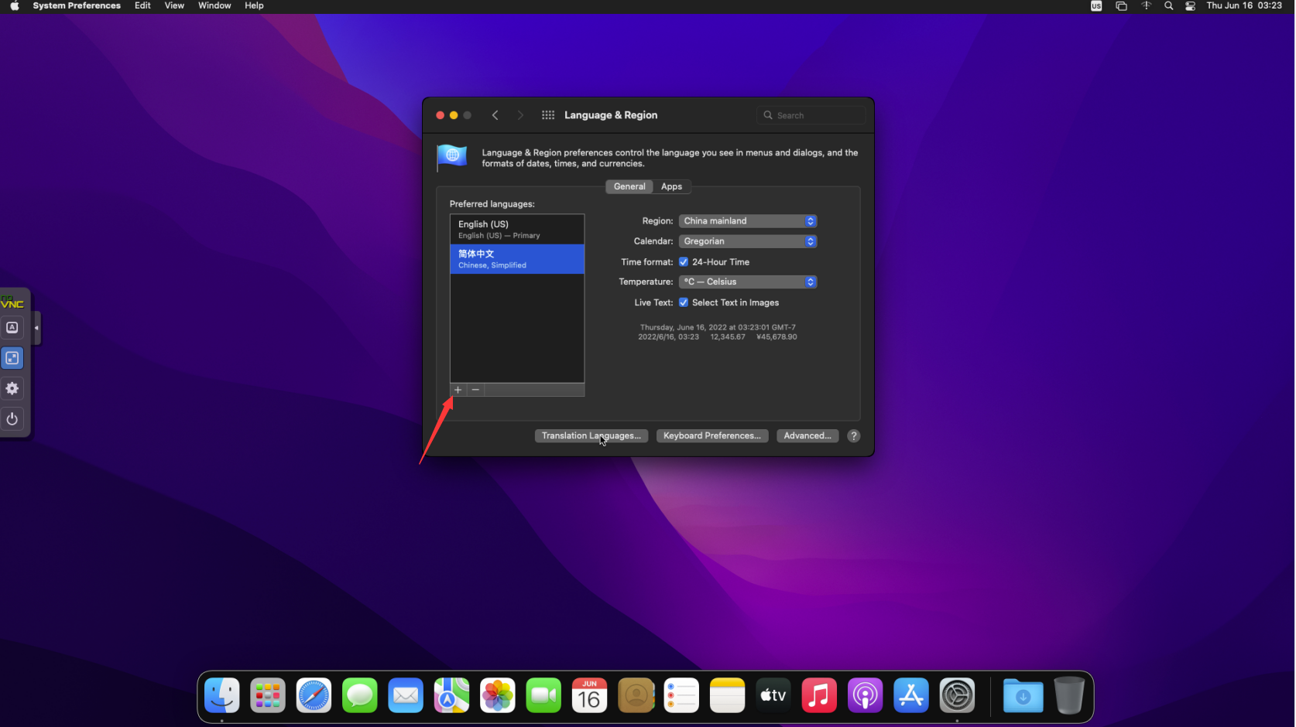Open the Mail app in Dock
The image size is (1296, 727).
click(406, 696)
